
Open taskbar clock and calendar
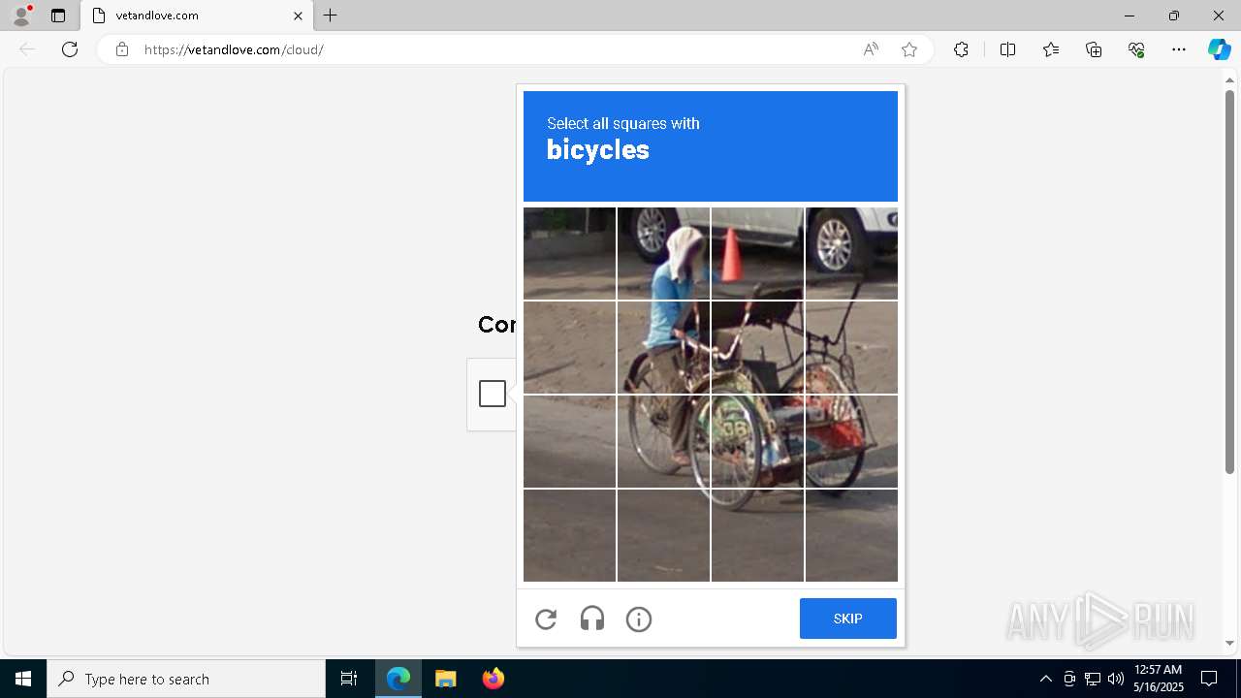(1158, 679)
